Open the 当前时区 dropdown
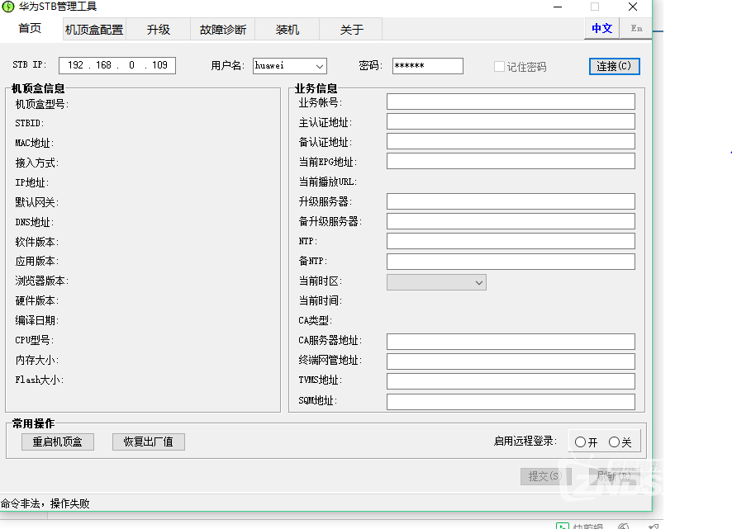Screen dimensions: 732x529 436,282
